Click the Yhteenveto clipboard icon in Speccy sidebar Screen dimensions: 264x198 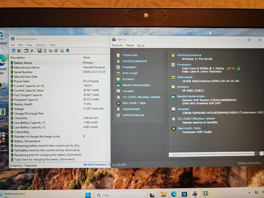(x=118, y=55)
